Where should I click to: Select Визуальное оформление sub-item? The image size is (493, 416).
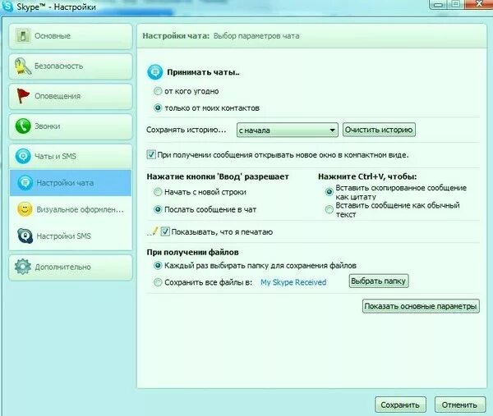pyautogui.click(x=71, y=209)
